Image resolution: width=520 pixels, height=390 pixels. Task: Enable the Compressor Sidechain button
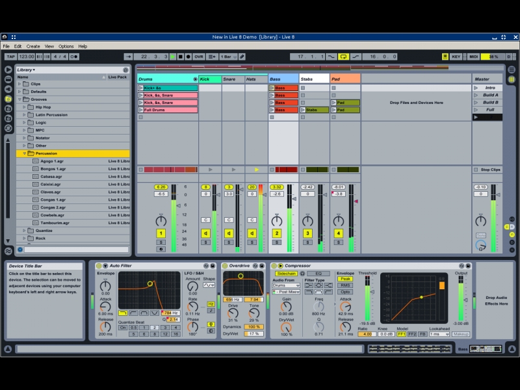[x=286, y=273]
